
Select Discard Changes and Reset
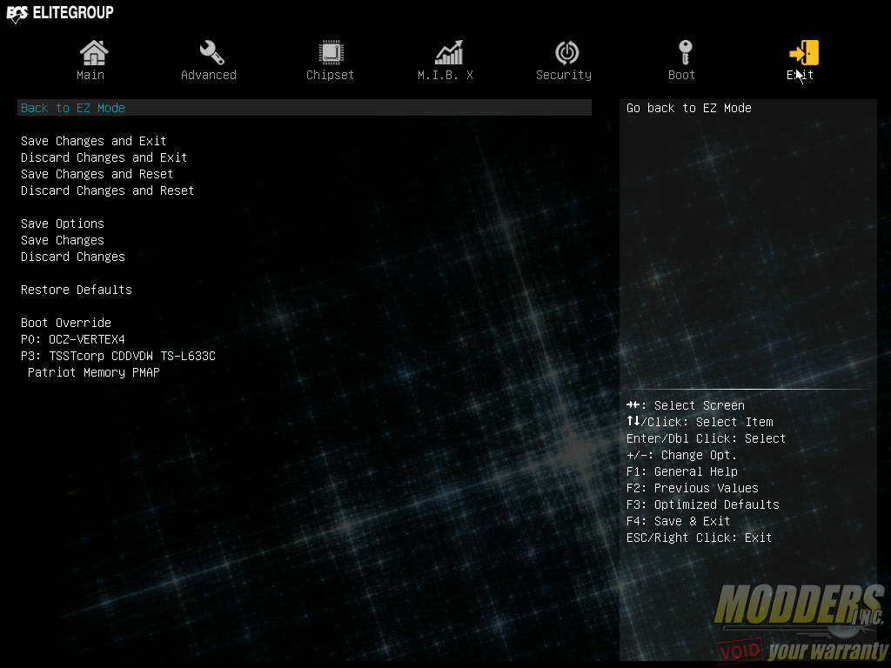click(107, 190)
